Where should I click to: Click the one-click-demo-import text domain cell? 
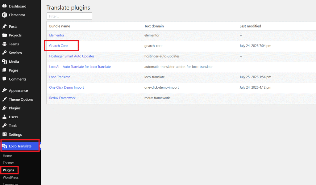click(161, 87)
